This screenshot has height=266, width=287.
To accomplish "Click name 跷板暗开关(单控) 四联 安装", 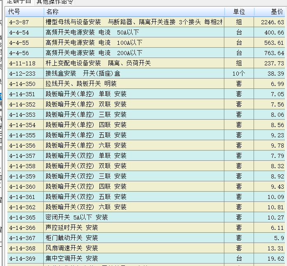I will 86,125.
